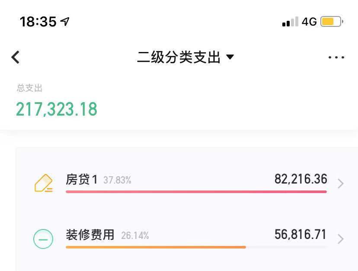Tap the location arrow in status bar
Image resolution: width=358 pixels, height=271 pixels.
[x=65, y=22]
